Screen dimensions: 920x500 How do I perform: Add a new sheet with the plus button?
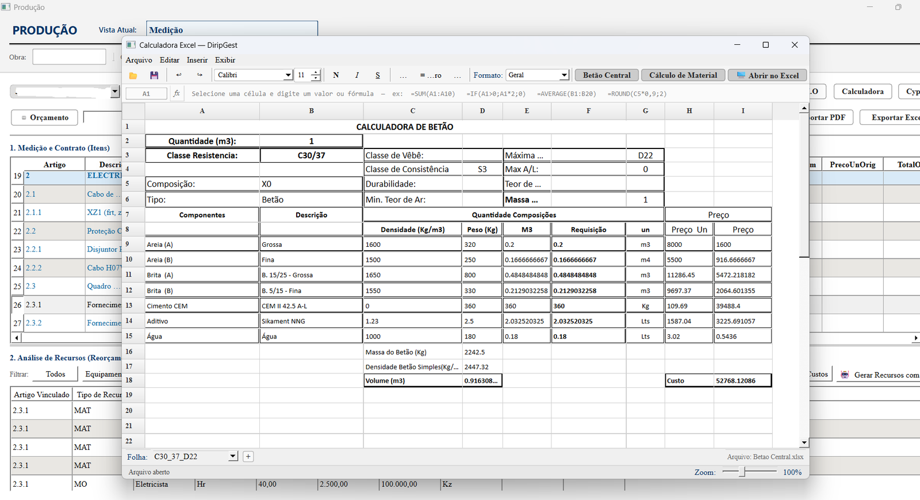248,456
